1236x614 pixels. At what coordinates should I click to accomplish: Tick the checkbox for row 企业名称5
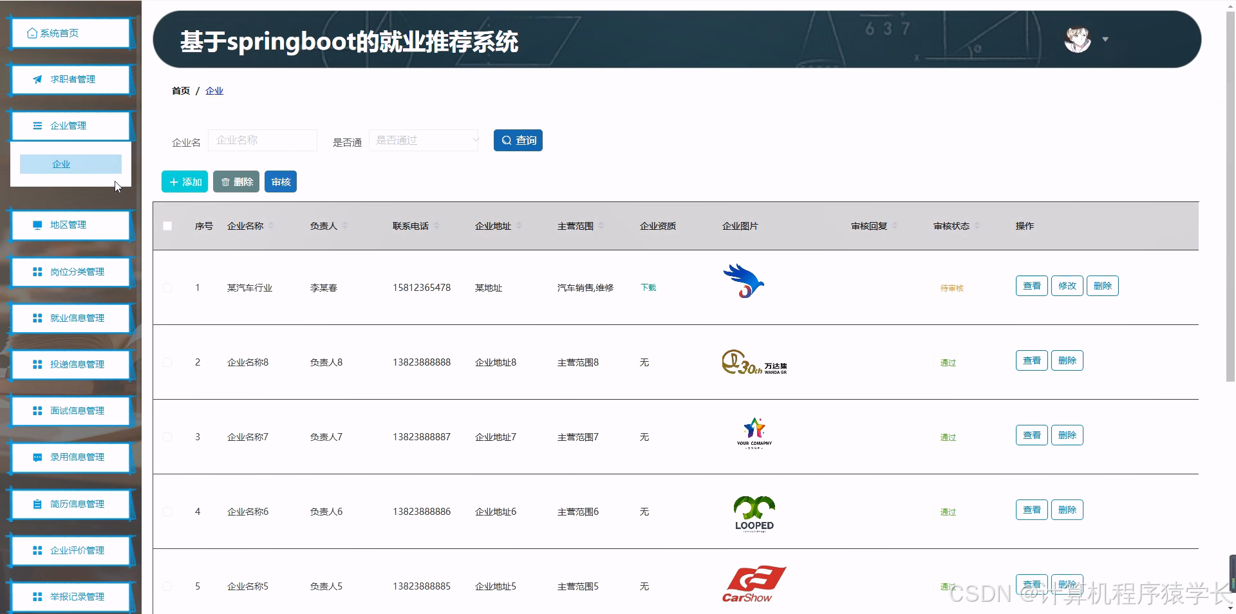point(167,586)
